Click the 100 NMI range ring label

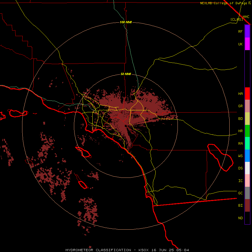click(x=126, y=22)
